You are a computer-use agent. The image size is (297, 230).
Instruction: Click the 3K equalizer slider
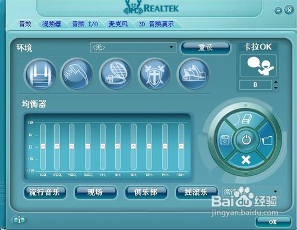tap(118, 147)
